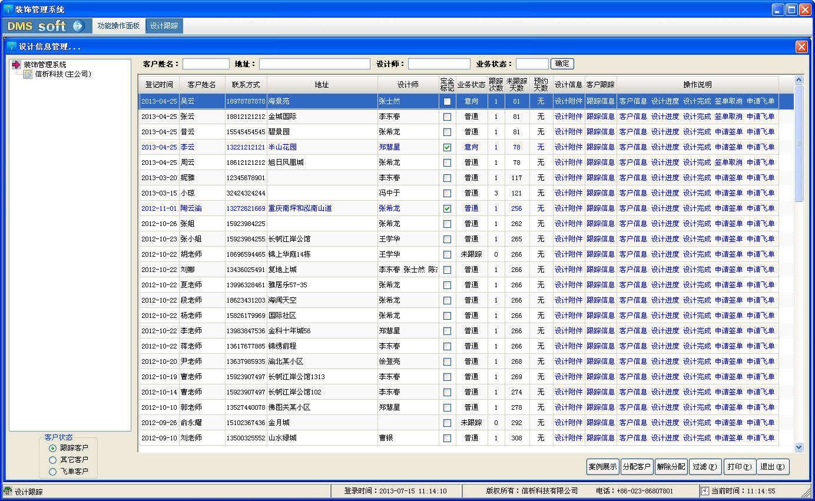Click the 设计师 column header

tap(407, 85)
